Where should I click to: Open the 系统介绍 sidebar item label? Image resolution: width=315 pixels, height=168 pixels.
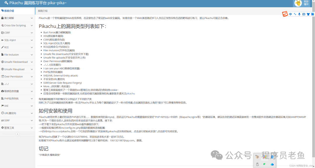coord(9,11)
